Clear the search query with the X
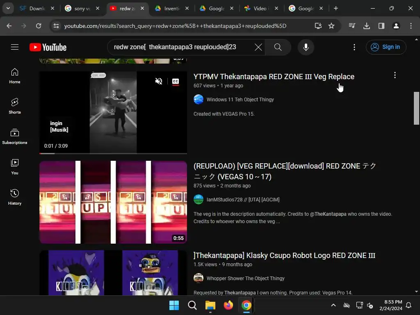420x315 pixels. pyautogui.click(x=258, y=47)
